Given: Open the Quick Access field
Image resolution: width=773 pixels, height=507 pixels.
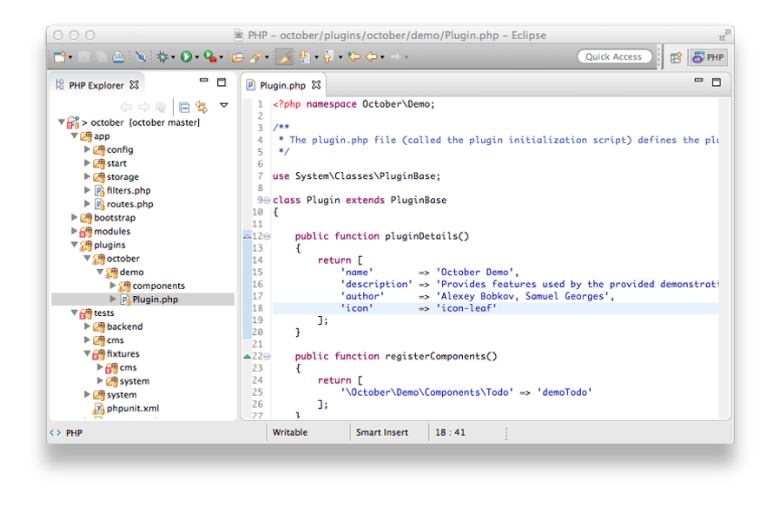Looking at the screenshot, I should pyautogui.click(x=614, y=56).
